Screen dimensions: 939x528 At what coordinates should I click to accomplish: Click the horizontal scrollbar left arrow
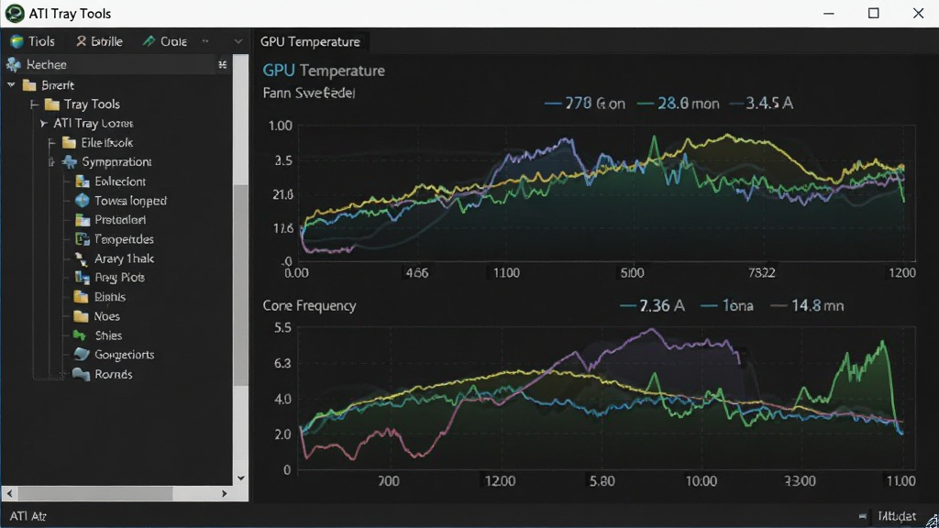coord(9,493)
